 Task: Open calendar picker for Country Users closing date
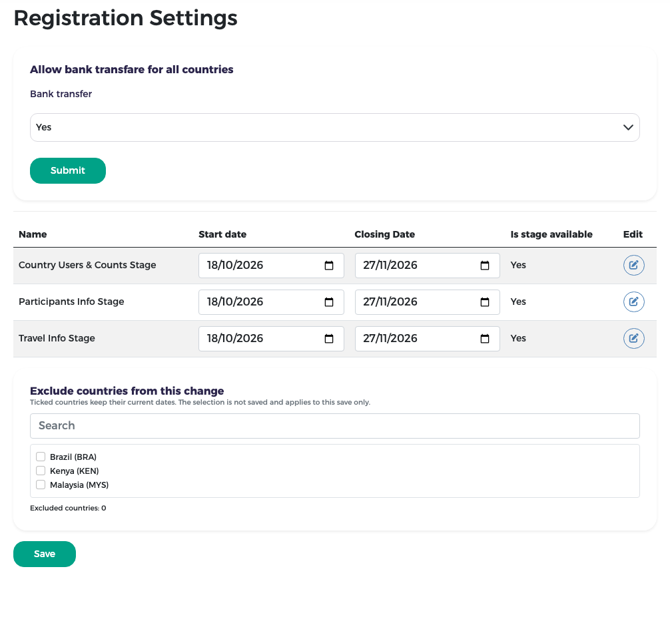[x=485, y=265]
